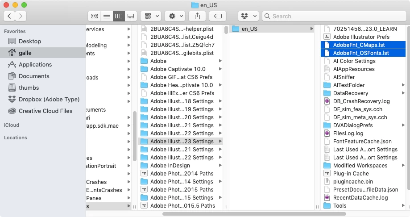The image size is (410, 217).
Task: Select the Adobe InDesign folder
Action: point(180,166)
